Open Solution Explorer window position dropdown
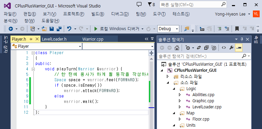The height and width of the screenshot is (129, 262). coord(236,39)
